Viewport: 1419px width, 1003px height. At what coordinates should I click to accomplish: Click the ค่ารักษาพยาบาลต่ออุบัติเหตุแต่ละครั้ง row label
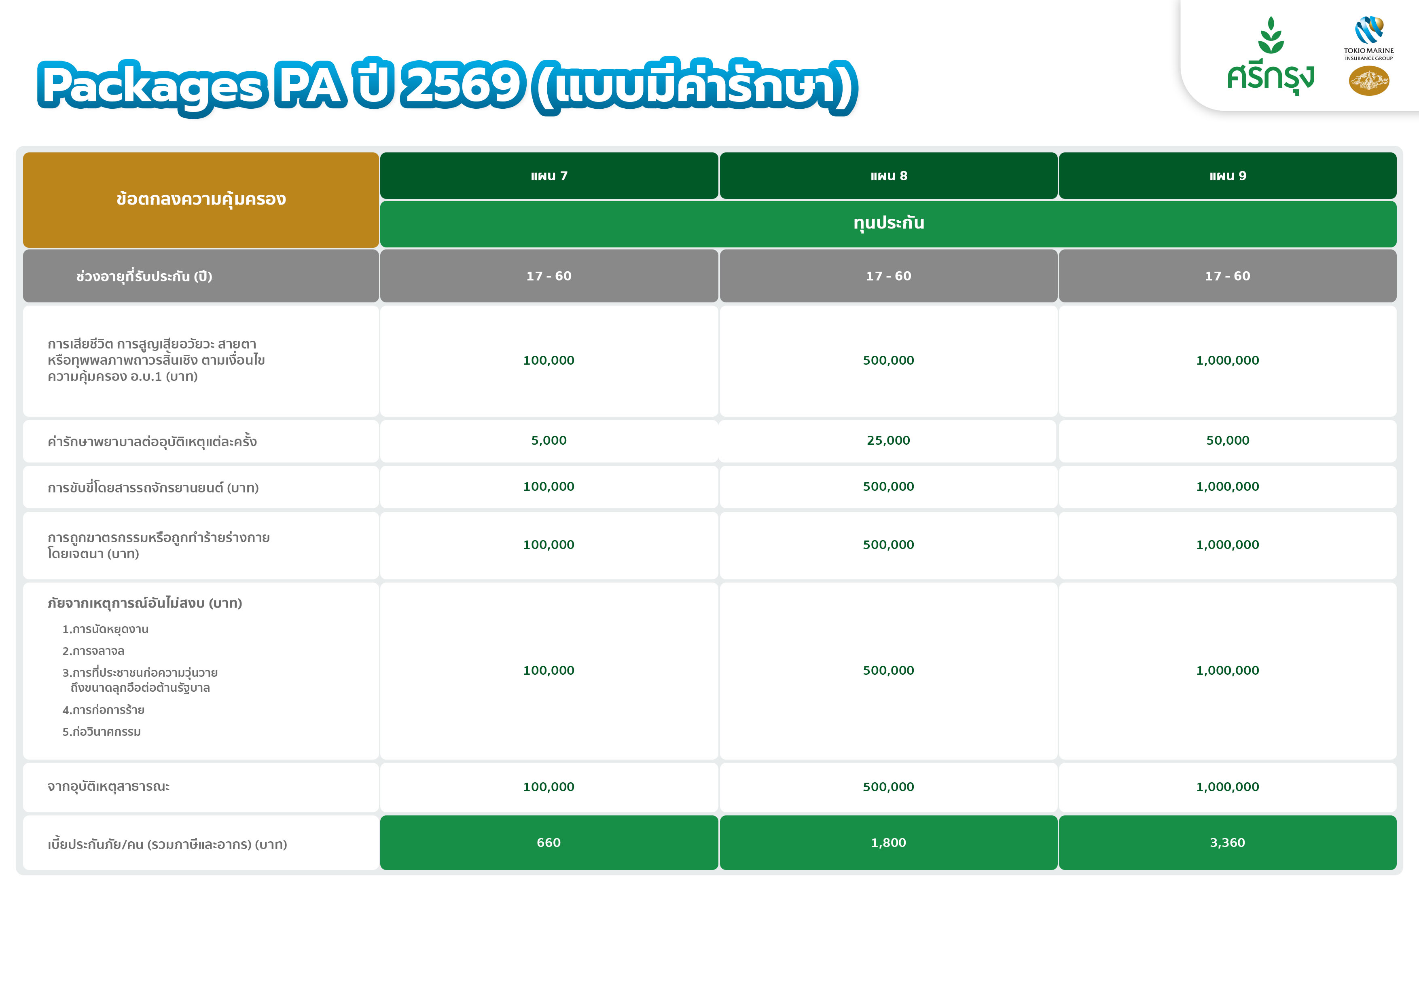(152, 442)
